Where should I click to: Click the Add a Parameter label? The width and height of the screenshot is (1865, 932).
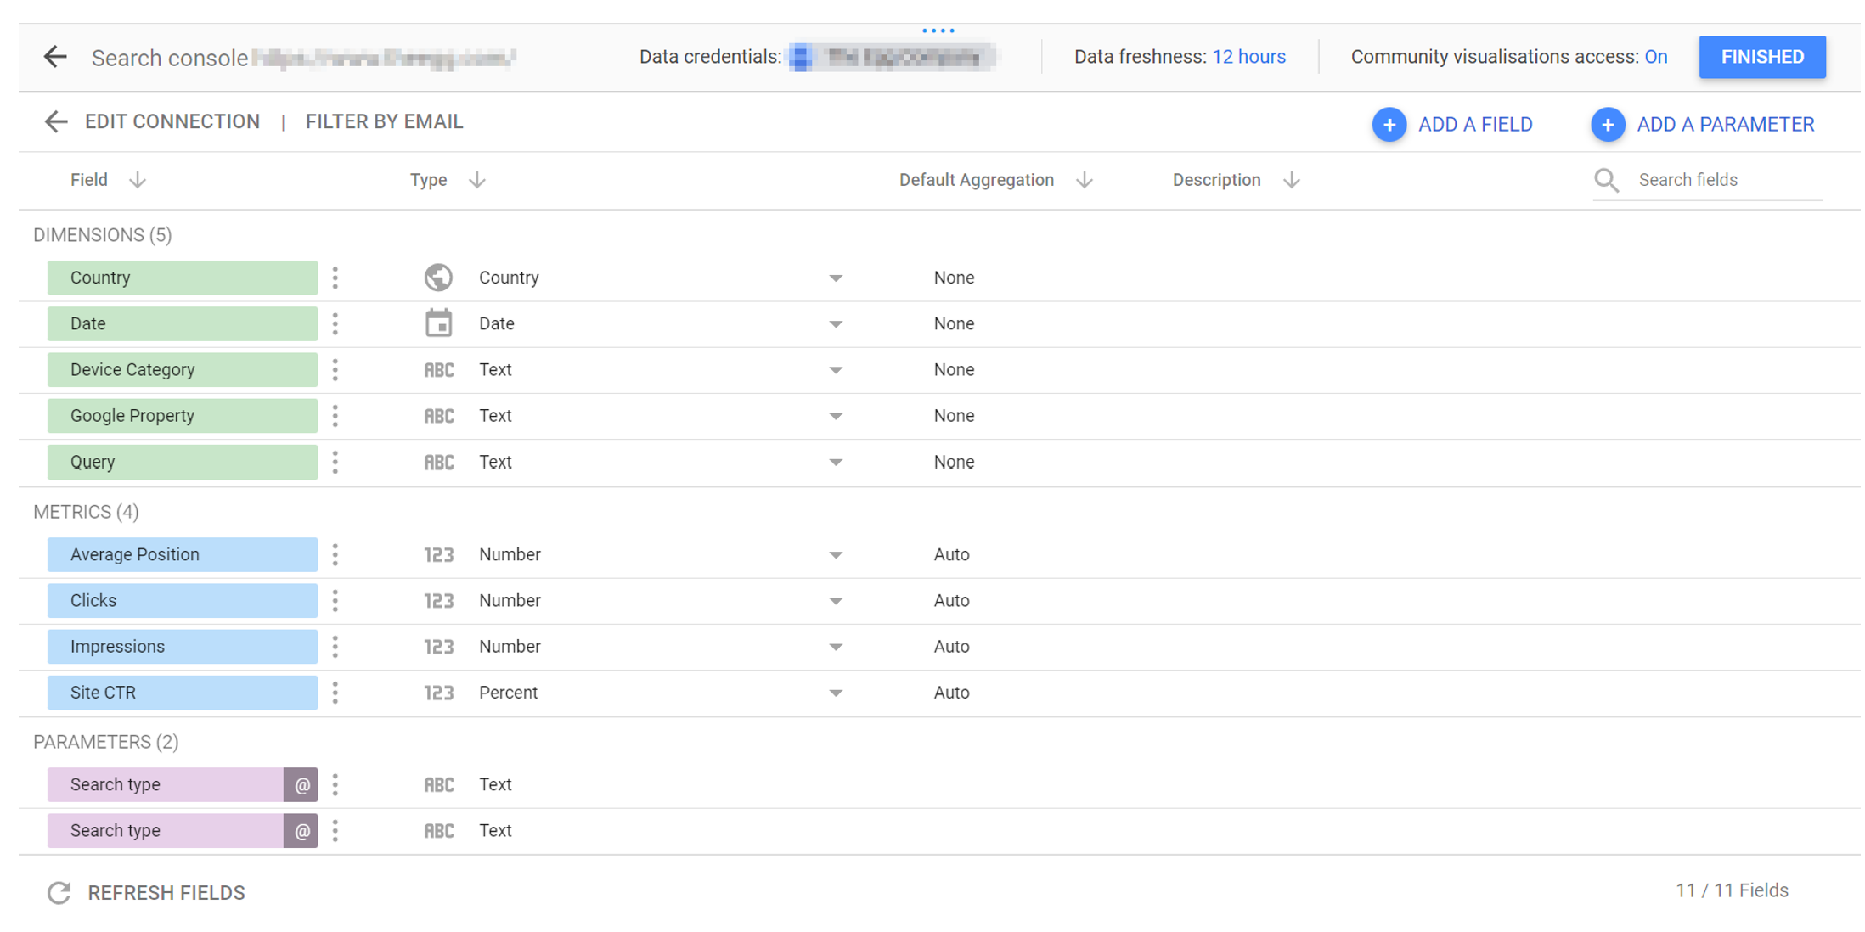[1725, 125]
